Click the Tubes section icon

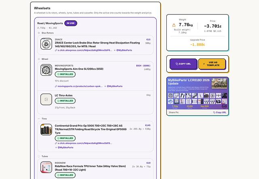pos(39,156)
